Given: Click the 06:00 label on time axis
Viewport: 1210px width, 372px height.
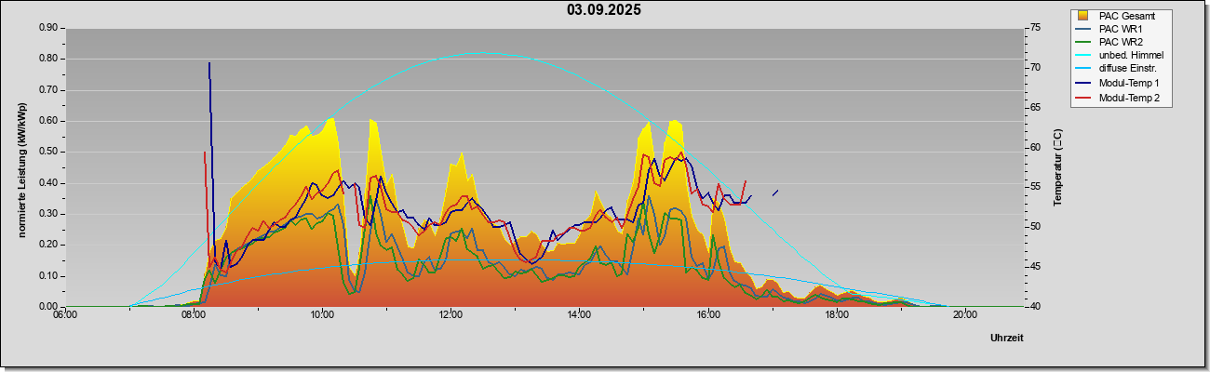Looking at the screenshot, I should [65, 314].
